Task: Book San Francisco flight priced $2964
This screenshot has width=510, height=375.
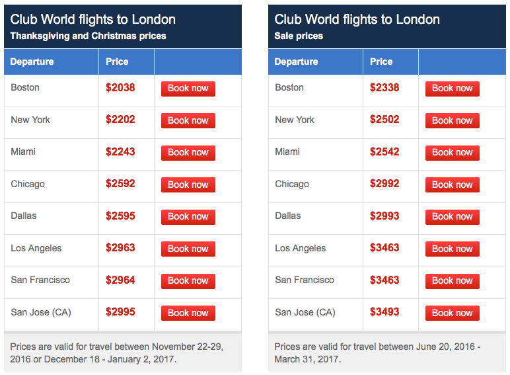Action: (188, 281)
